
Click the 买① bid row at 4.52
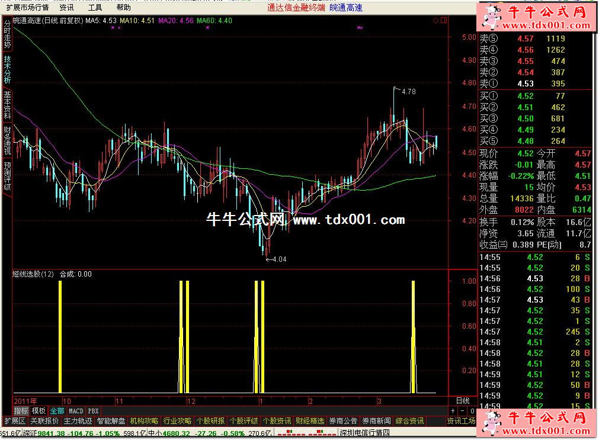pyautogui.click(x=536, y=97)
